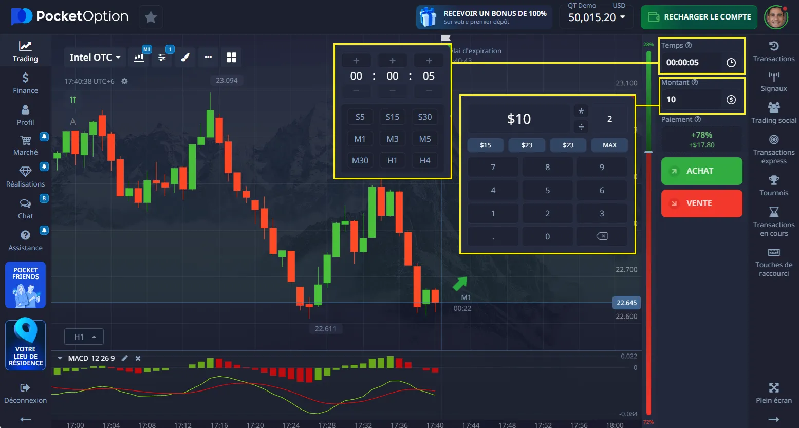Screen dimensions: 799x428
Task: Select the S15 expiration preset
Action: pyautogui.click(x=392, y=117)
